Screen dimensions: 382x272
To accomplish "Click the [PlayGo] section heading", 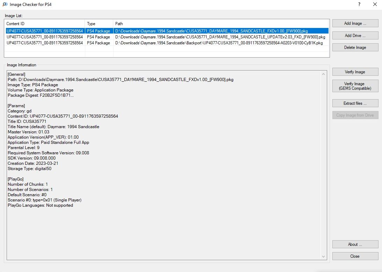I will [x=16, y=179].
